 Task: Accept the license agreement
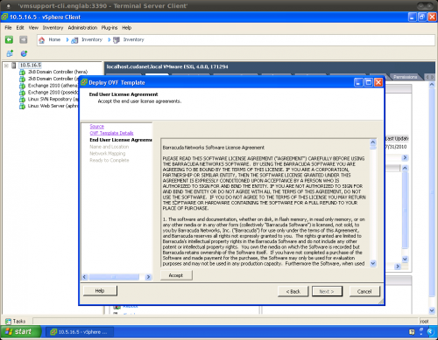click(176, 275)
